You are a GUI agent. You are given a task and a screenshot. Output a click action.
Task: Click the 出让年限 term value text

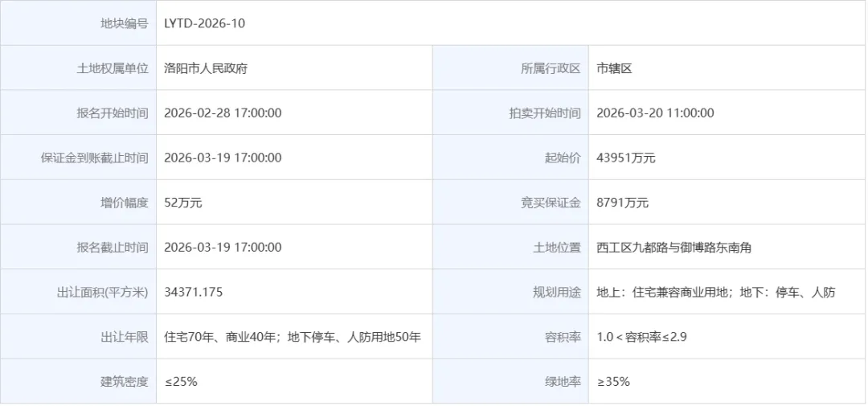(x=293, y=337)
